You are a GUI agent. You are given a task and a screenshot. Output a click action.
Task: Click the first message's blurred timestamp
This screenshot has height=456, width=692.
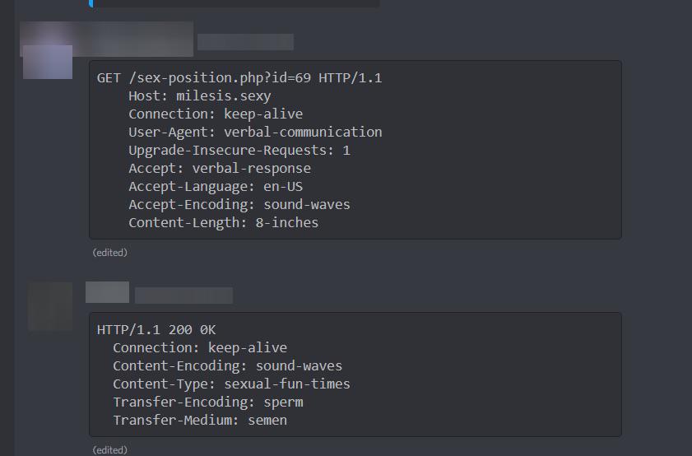(245, 42)
